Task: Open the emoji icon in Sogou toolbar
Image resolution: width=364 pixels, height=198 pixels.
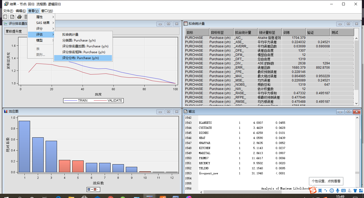Action: tap(332, 191)
